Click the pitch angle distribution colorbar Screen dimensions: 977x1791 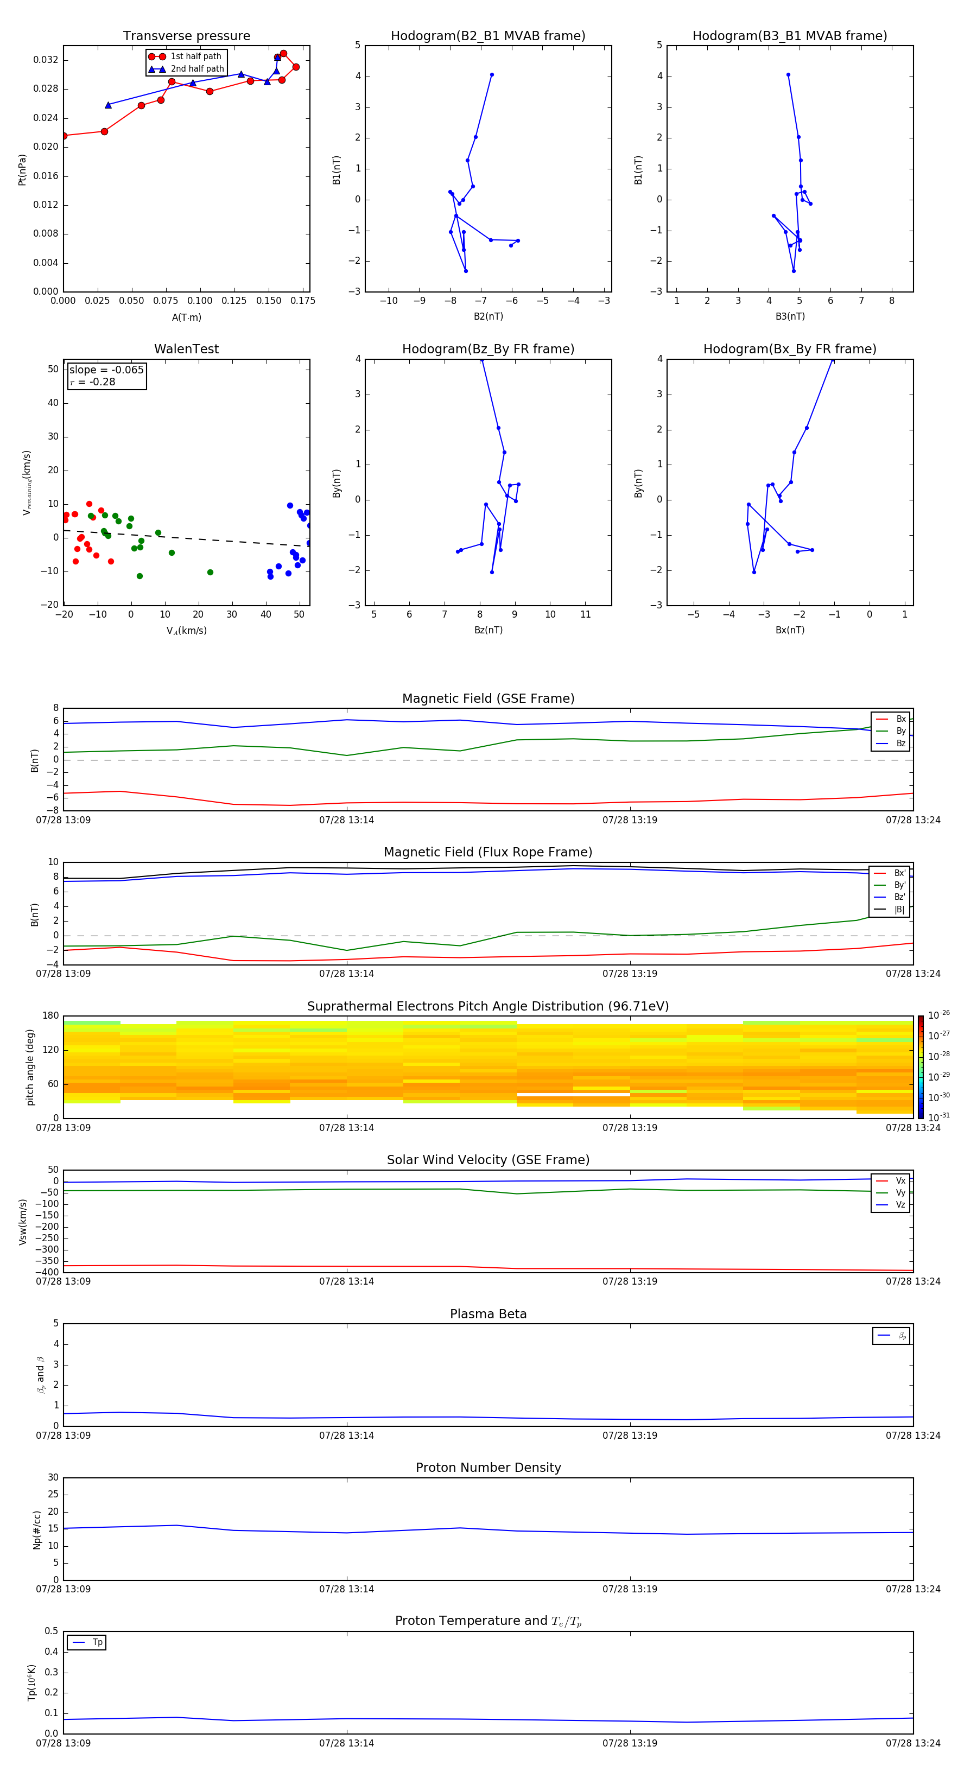coord(920,1066)
